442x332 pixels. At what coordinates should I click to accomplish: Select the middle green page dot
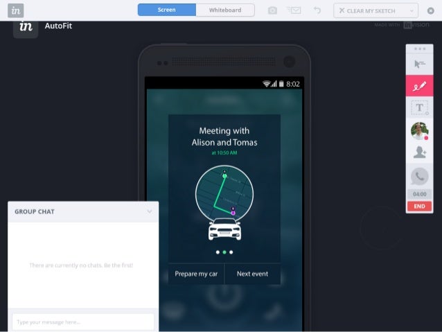(224, 252)
